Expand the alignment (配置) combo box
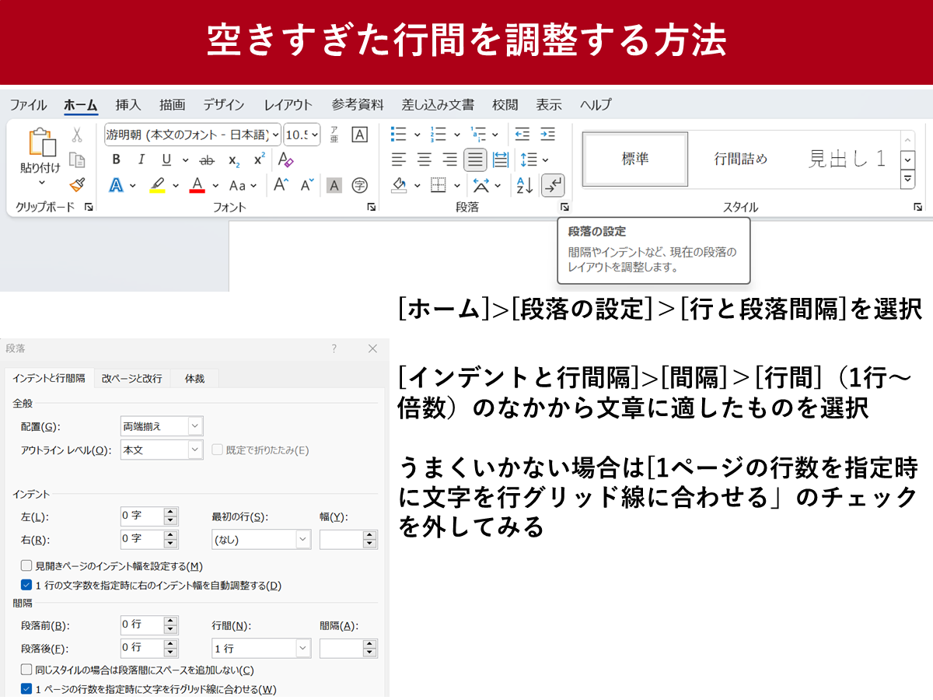933x700 pixels. click(x=194, y=426)
